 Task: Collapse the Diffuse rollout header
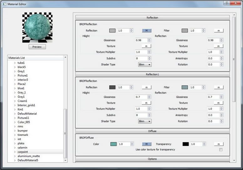[x=152, y=131]
